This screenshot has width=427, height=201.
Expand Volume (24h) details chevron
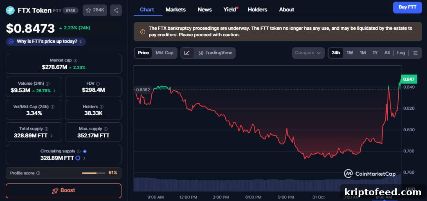[x=54, y=91]
